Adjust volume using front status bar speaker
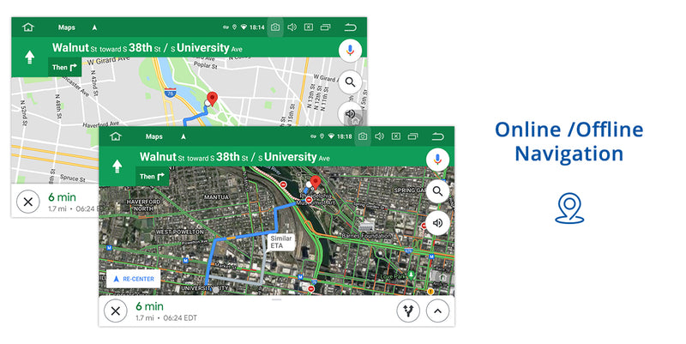Screen dimensions: 686x344 pyautogui.click(x=379, y=136)
